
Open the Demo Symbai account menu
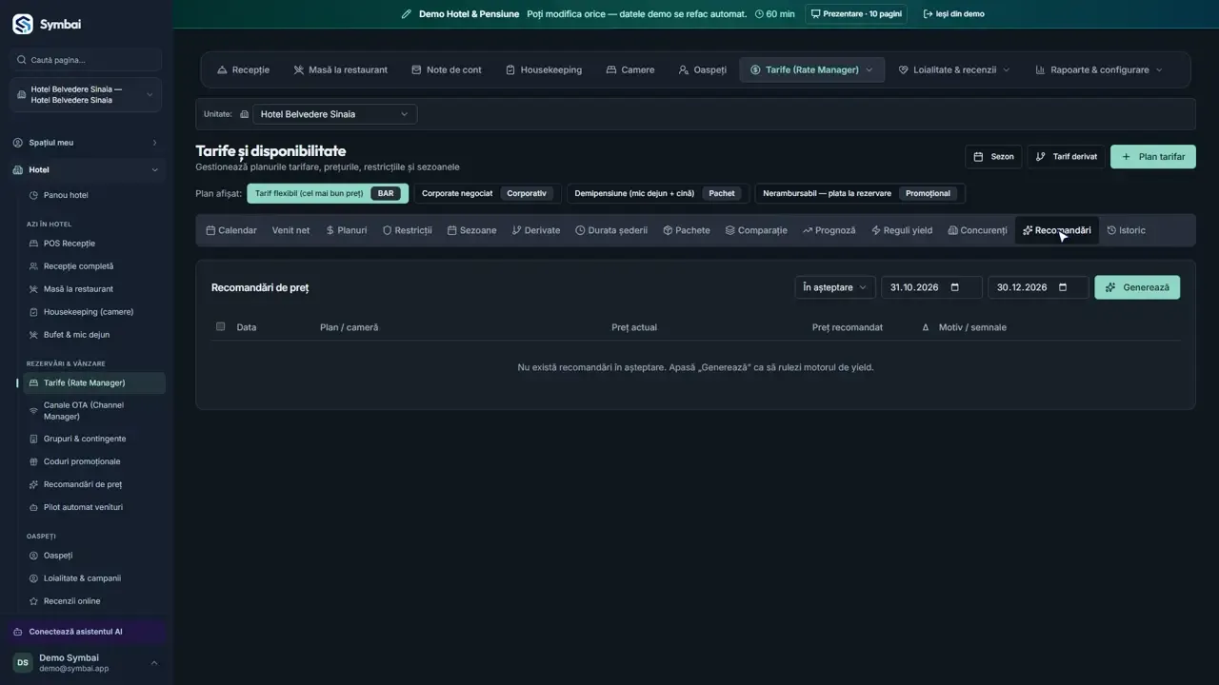point(86,663)
